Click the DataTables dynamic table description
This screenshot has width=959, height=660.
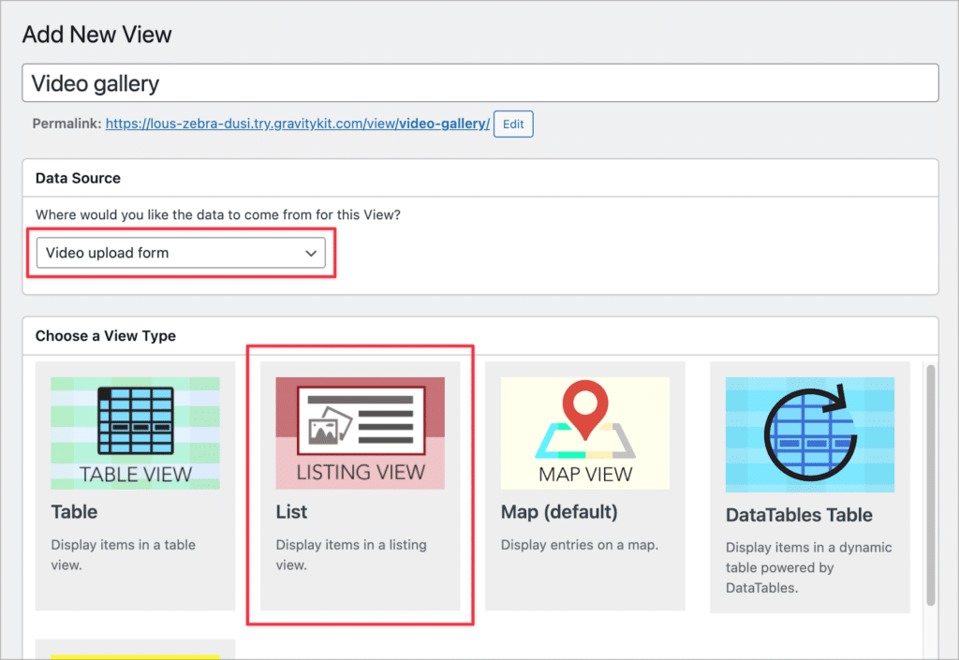tap(808, 567)
